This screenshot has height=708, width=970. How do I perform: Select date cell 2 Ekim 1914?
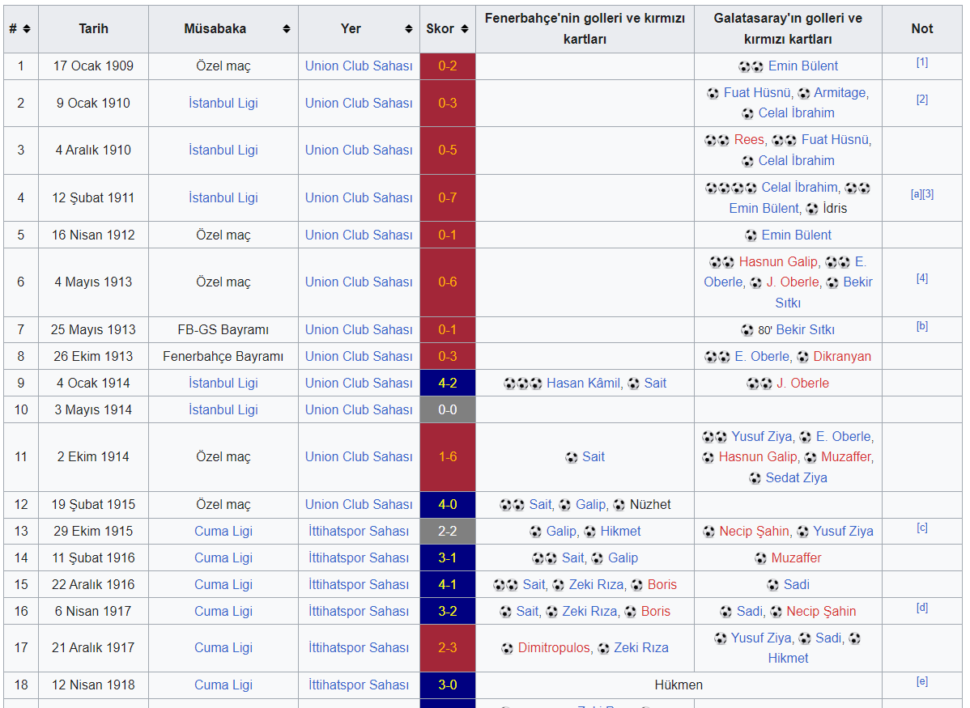93,458
